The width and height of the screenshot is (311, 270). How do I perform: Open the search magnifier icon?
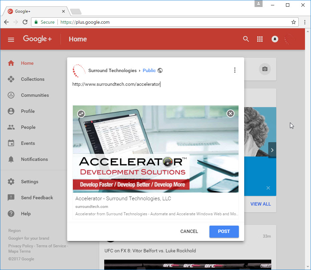[x=246, y=39]
